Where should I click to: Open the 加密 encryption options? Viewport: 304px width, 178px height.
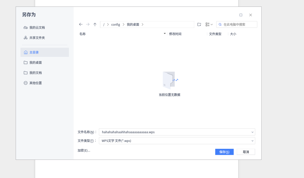pos(84,150)
